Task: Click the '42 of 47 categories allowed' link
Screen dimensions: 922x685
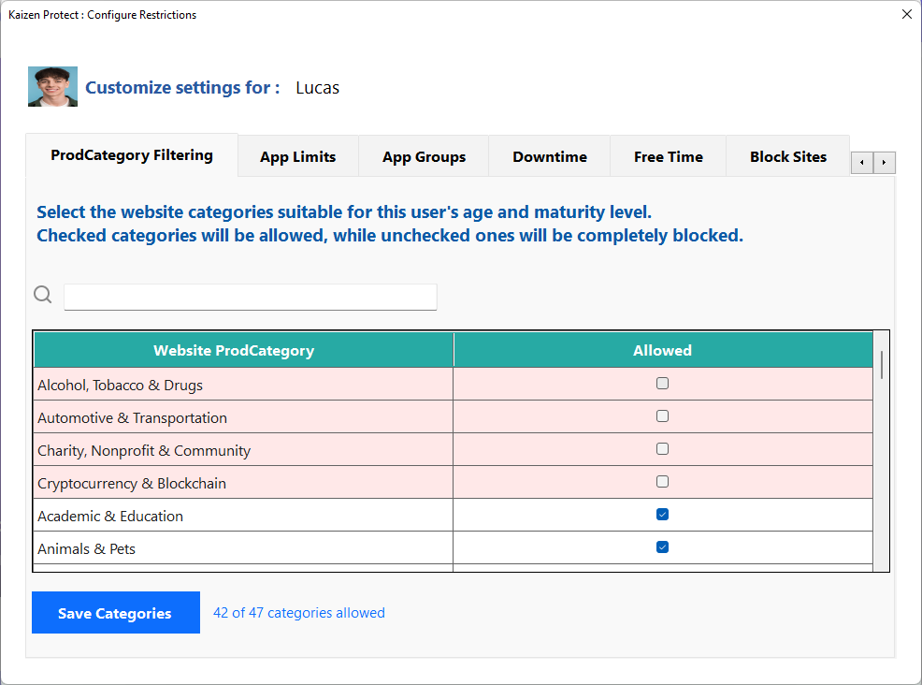Action: 298,612
